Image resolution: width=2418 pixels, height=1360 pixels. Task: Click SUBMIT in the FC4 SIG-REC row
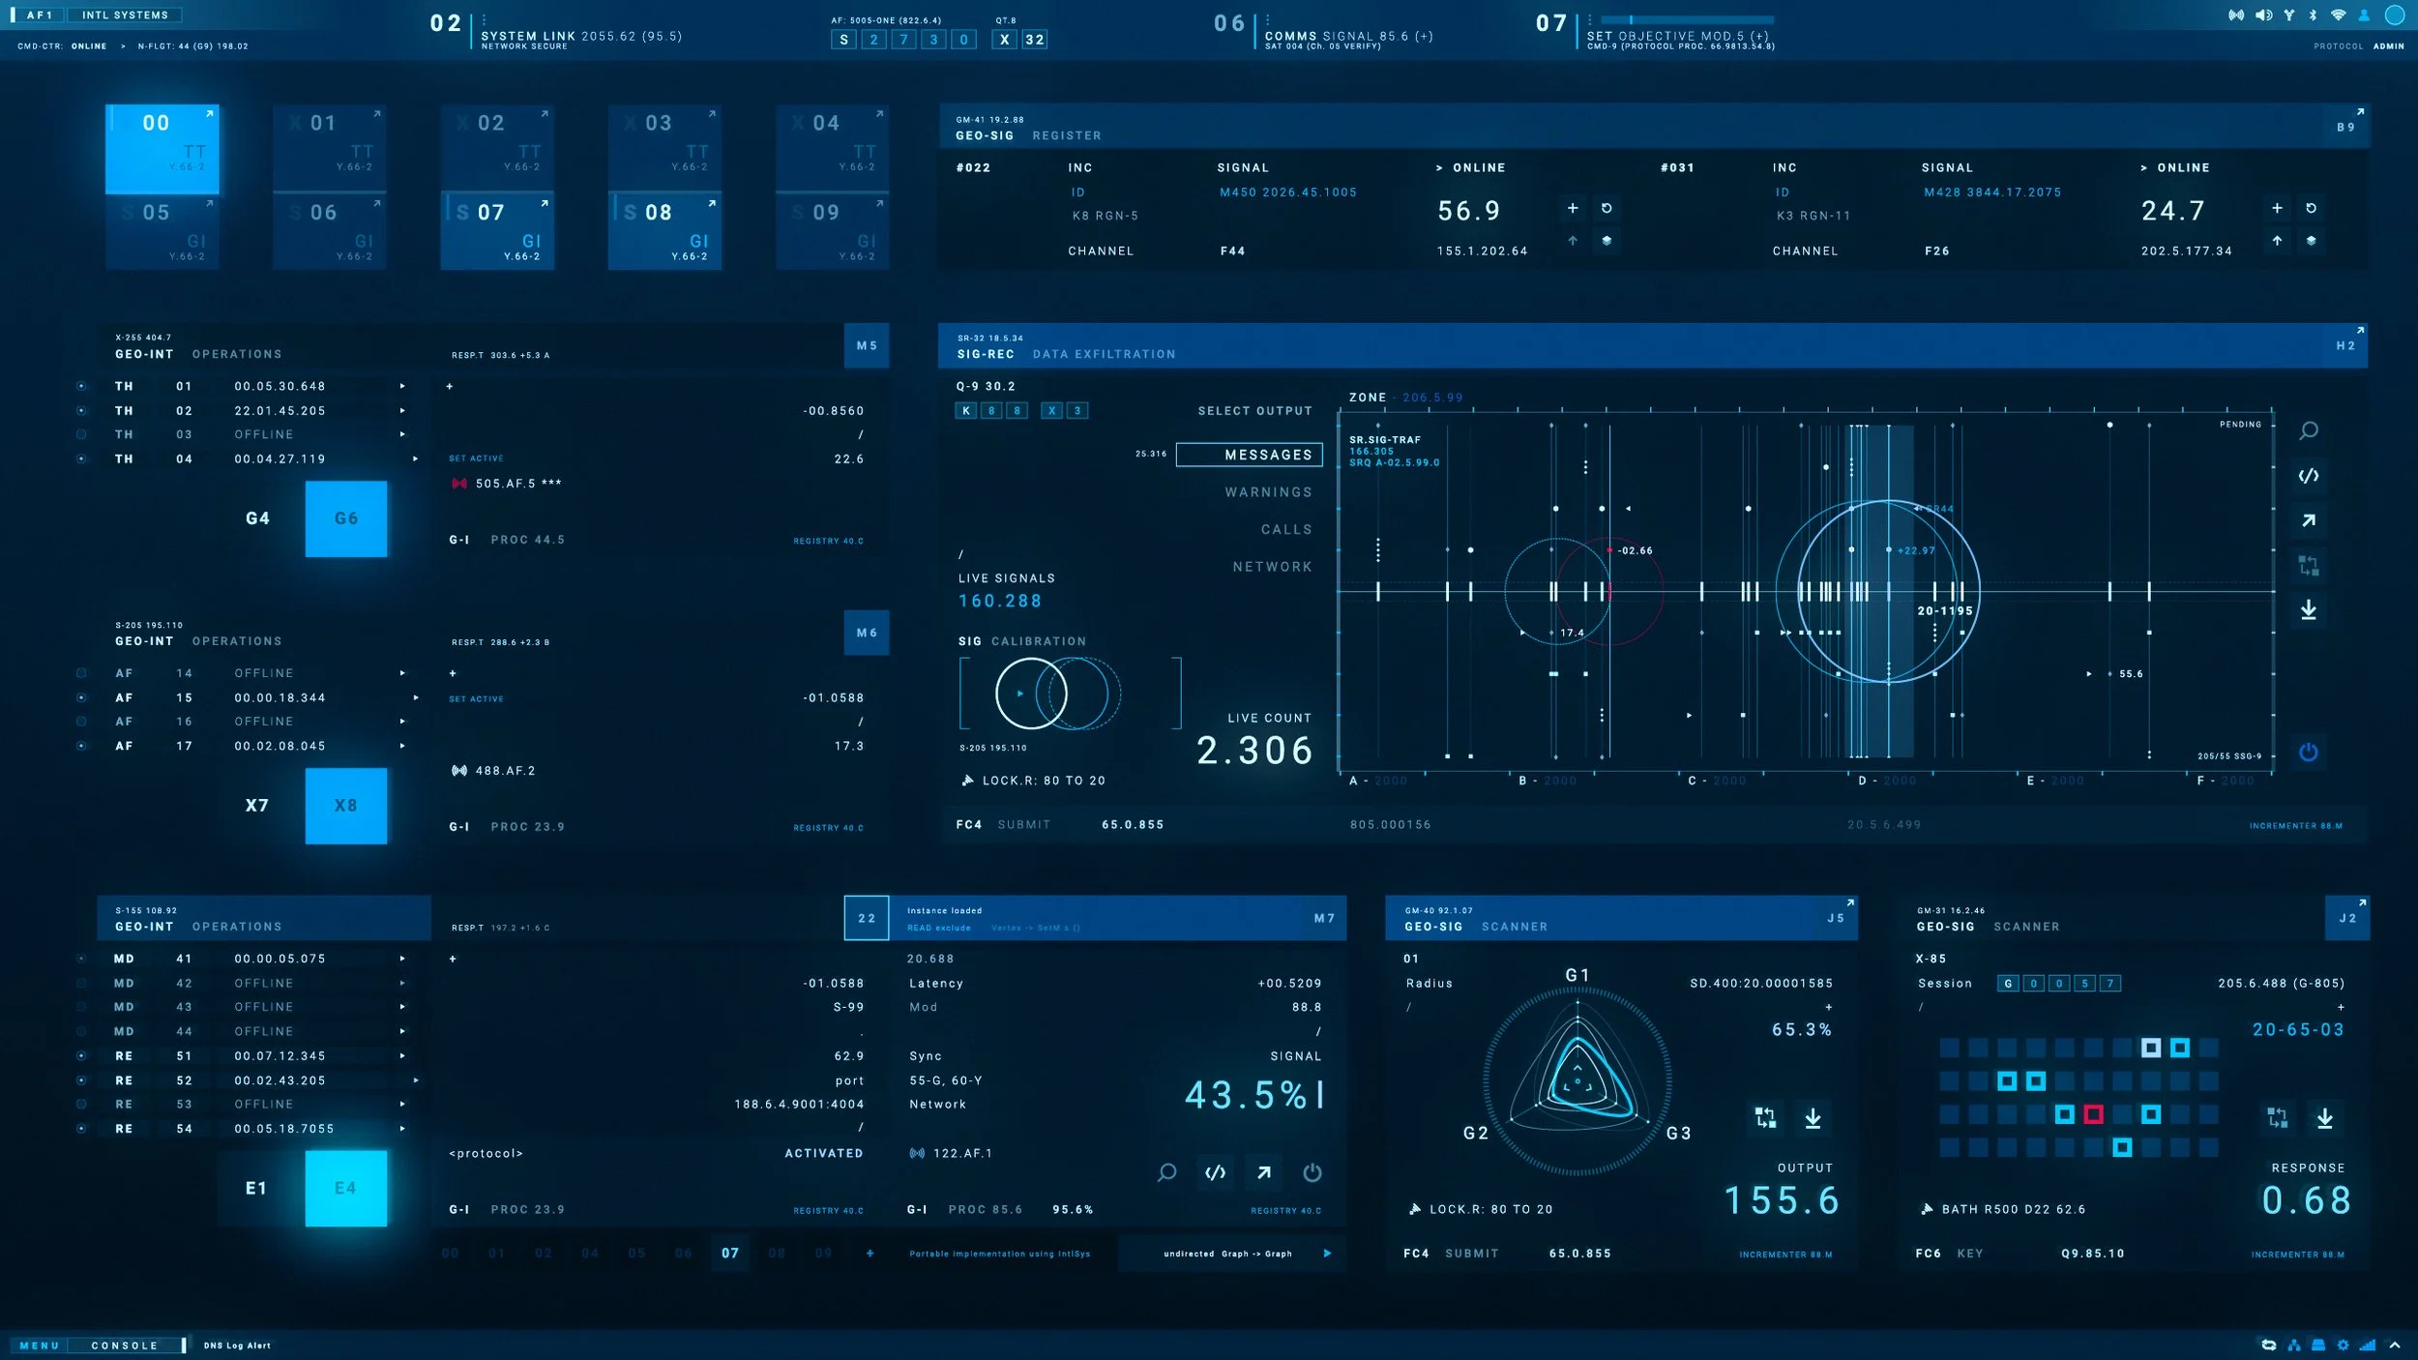click(x=1023, y=825)
